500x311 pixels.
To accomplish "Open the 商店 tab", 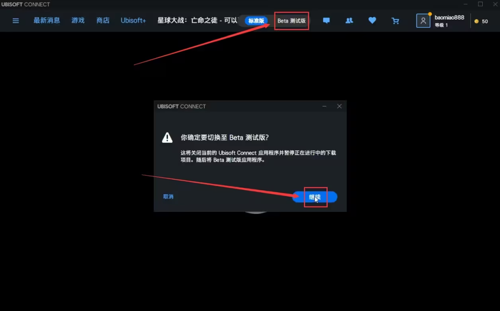I will coord(103,21).
